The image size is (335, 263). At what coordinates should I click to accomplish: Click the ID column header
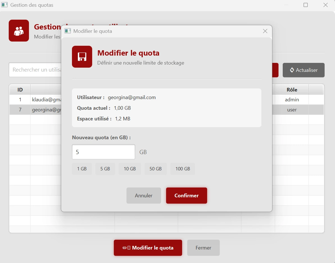(20, 89)
